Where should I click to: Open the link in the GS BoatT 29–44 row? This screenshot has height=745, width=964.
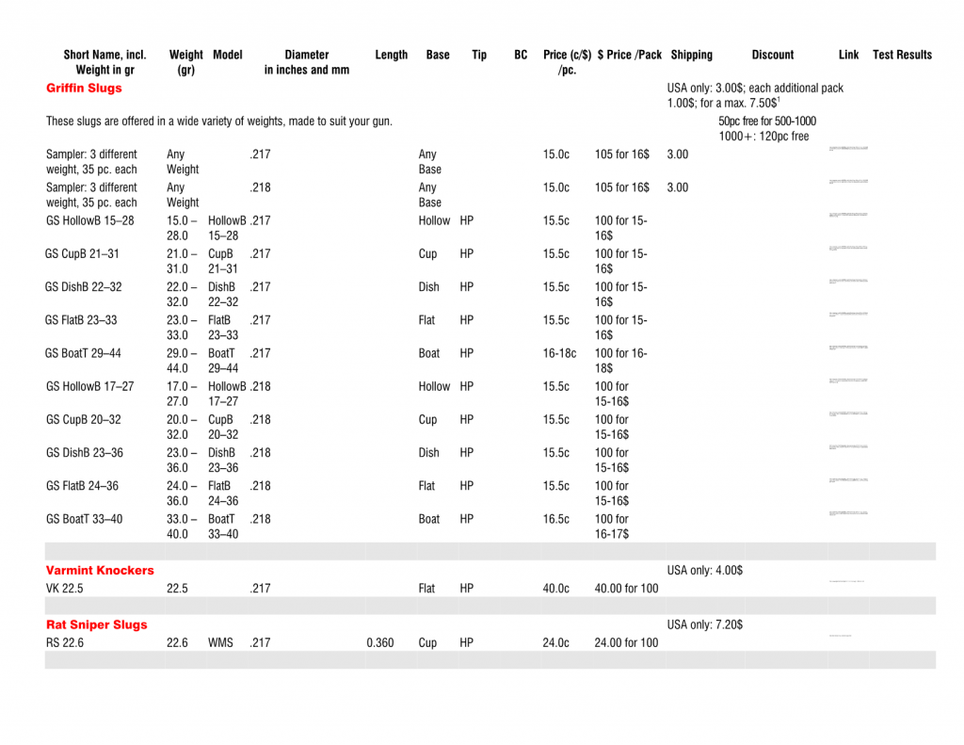(x=848, y=348)
